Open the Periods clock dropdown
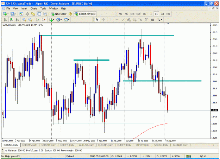220x159 pixels. pyautogui.click(x=59, y=20)
